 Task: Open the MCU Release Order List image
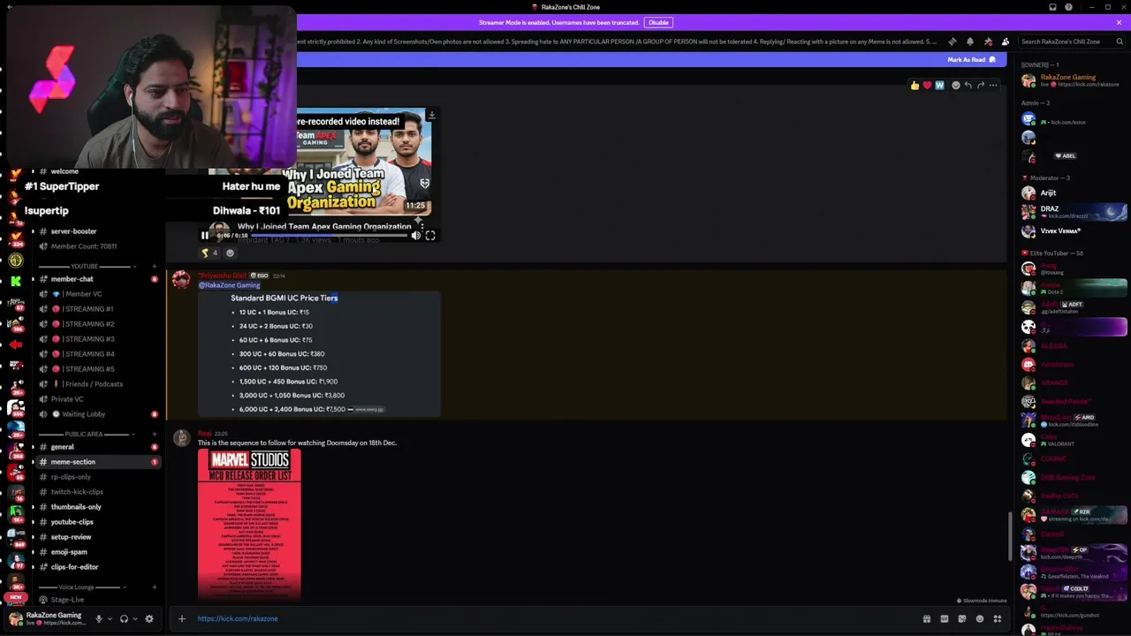[x=249, y=524]
